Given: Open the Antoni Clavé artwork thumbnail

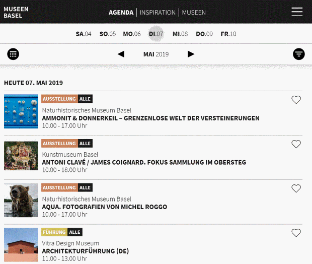Looking at the screenshot, I should point(21,156).
